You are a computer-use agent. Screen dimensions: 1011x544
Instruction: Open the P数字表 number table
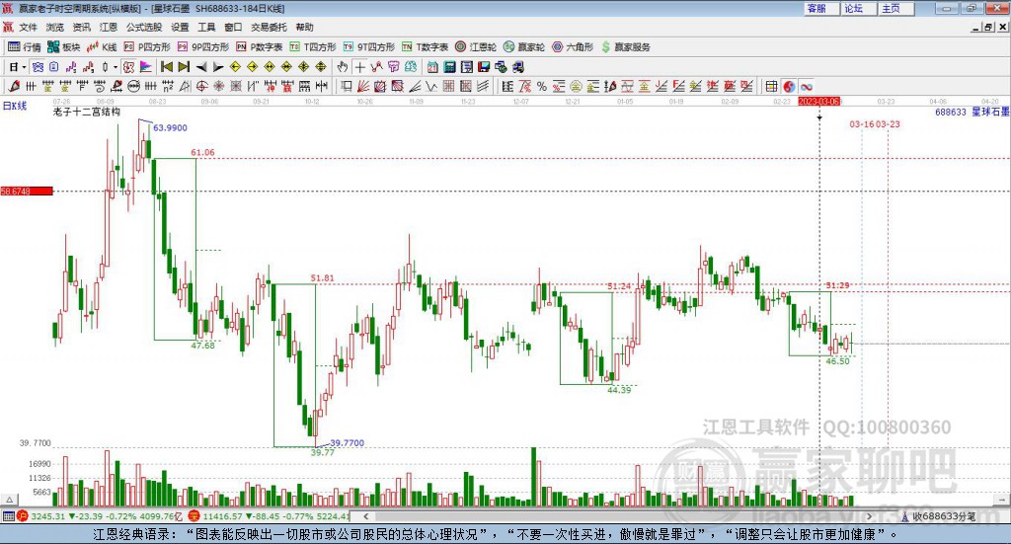click(260, 47)
